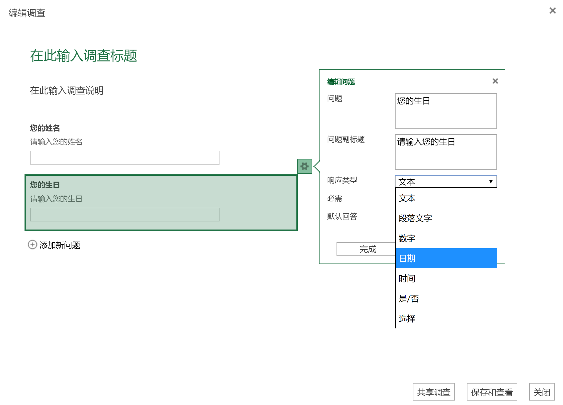Click the 请输入您的生日 subtitle in question block
Screen dimensions: 563x405
[x=56, y=199]
